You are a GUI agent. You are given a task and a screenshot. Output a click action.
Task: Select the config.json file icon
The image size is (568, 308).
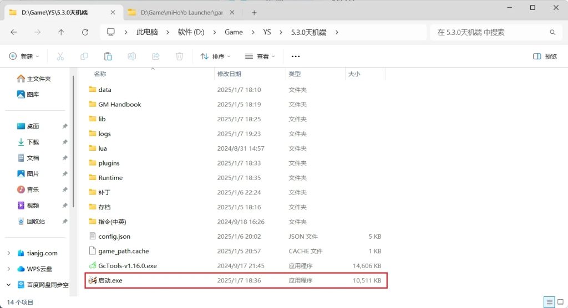coord(93,236)
